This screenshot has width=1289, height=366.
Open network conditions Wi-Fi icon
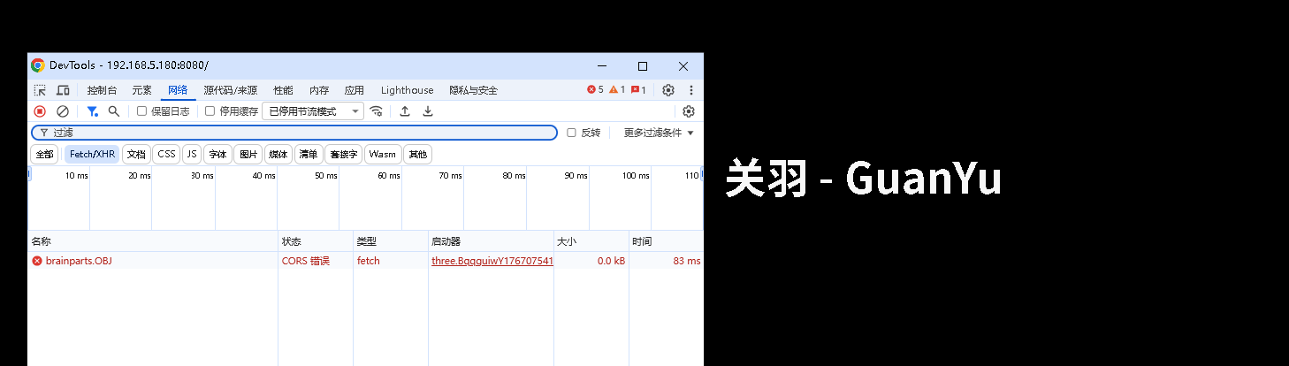coord(377,111)
